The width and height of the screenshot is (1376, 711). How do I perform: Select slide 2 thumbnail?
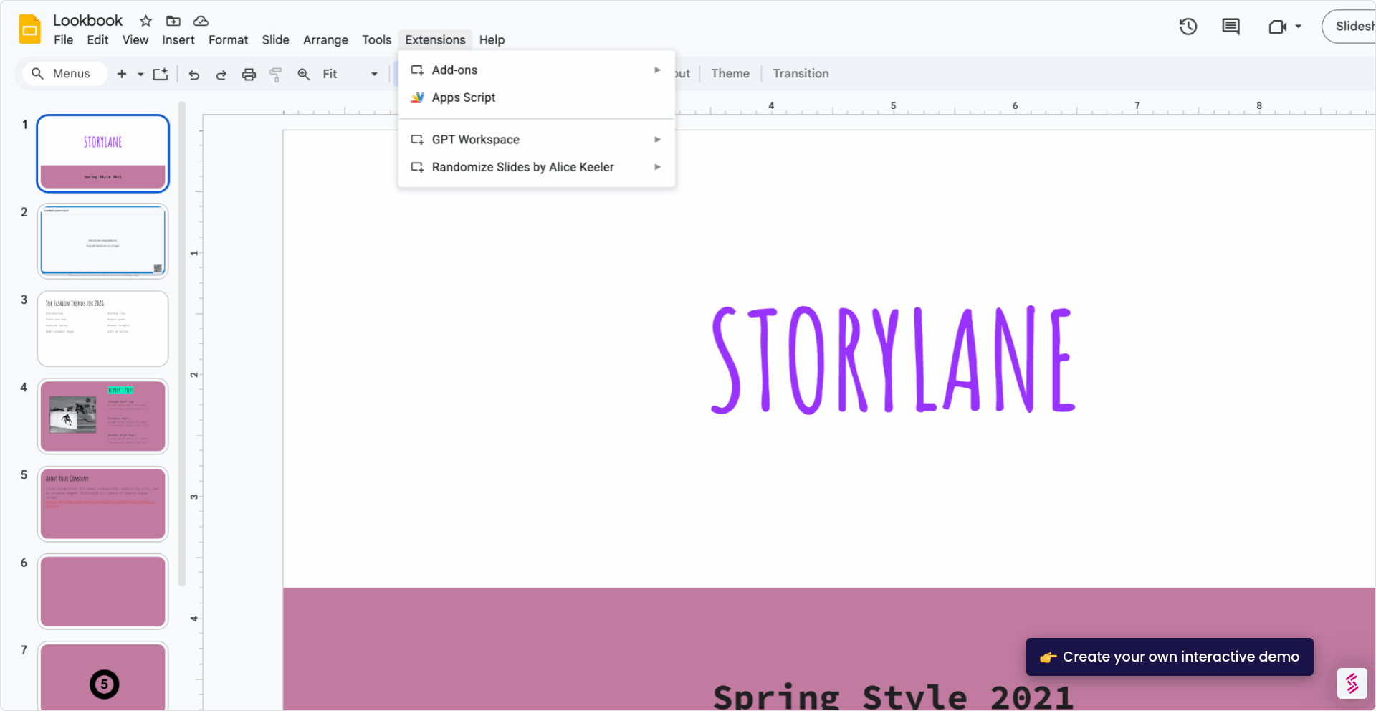coord(103,241)
